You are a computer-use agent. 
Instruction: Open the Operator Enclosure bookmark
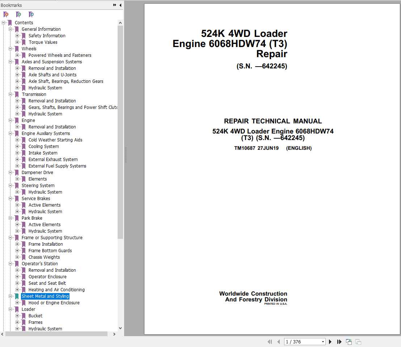coord(47,277)
